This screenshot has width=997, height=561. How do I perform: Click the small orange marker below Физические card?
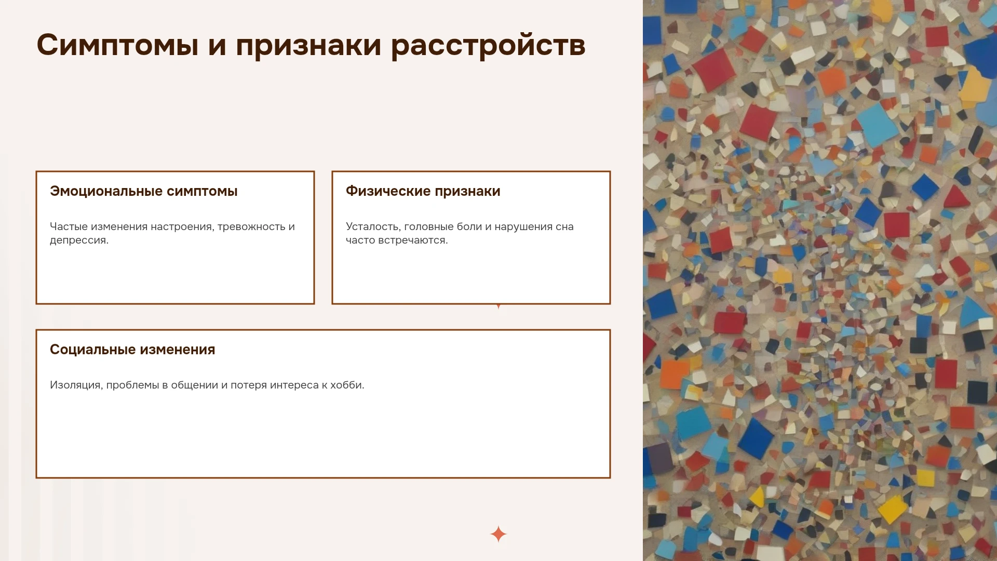(x=498, y=306)
